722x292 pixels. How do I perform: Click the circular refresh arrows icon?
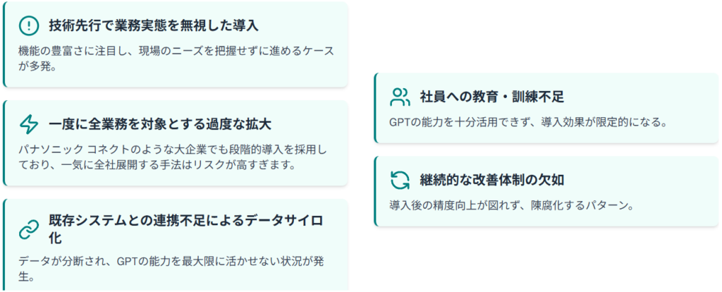click(x=399, y=180)
